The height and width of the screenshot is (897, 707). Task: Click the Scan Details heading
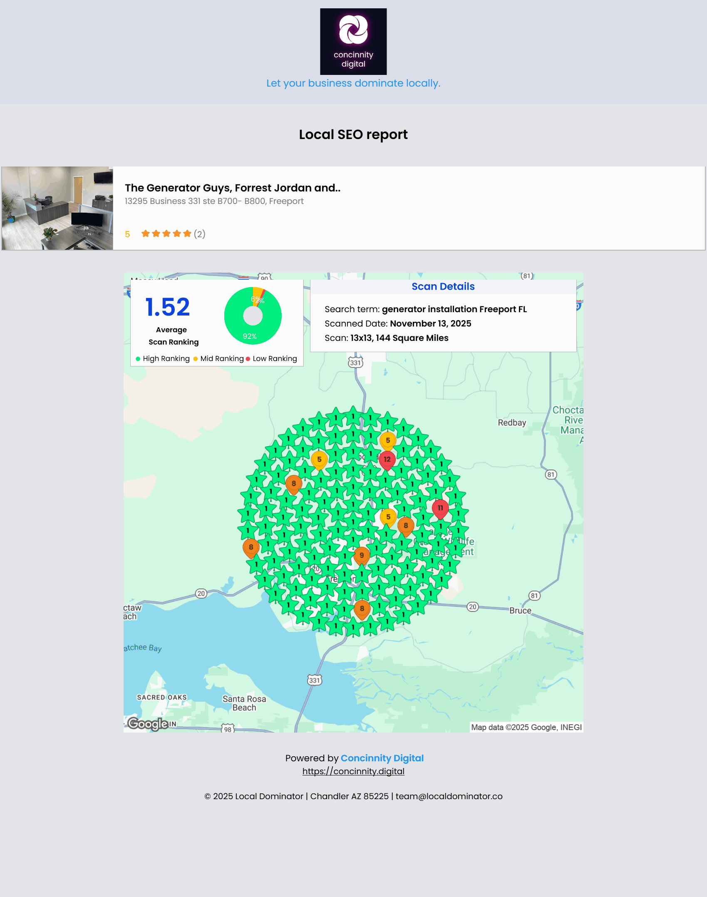443,286
